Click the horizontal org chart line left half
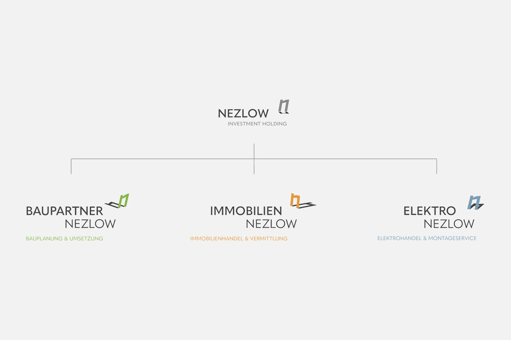The image size is (511, 340). coord(163,159)
